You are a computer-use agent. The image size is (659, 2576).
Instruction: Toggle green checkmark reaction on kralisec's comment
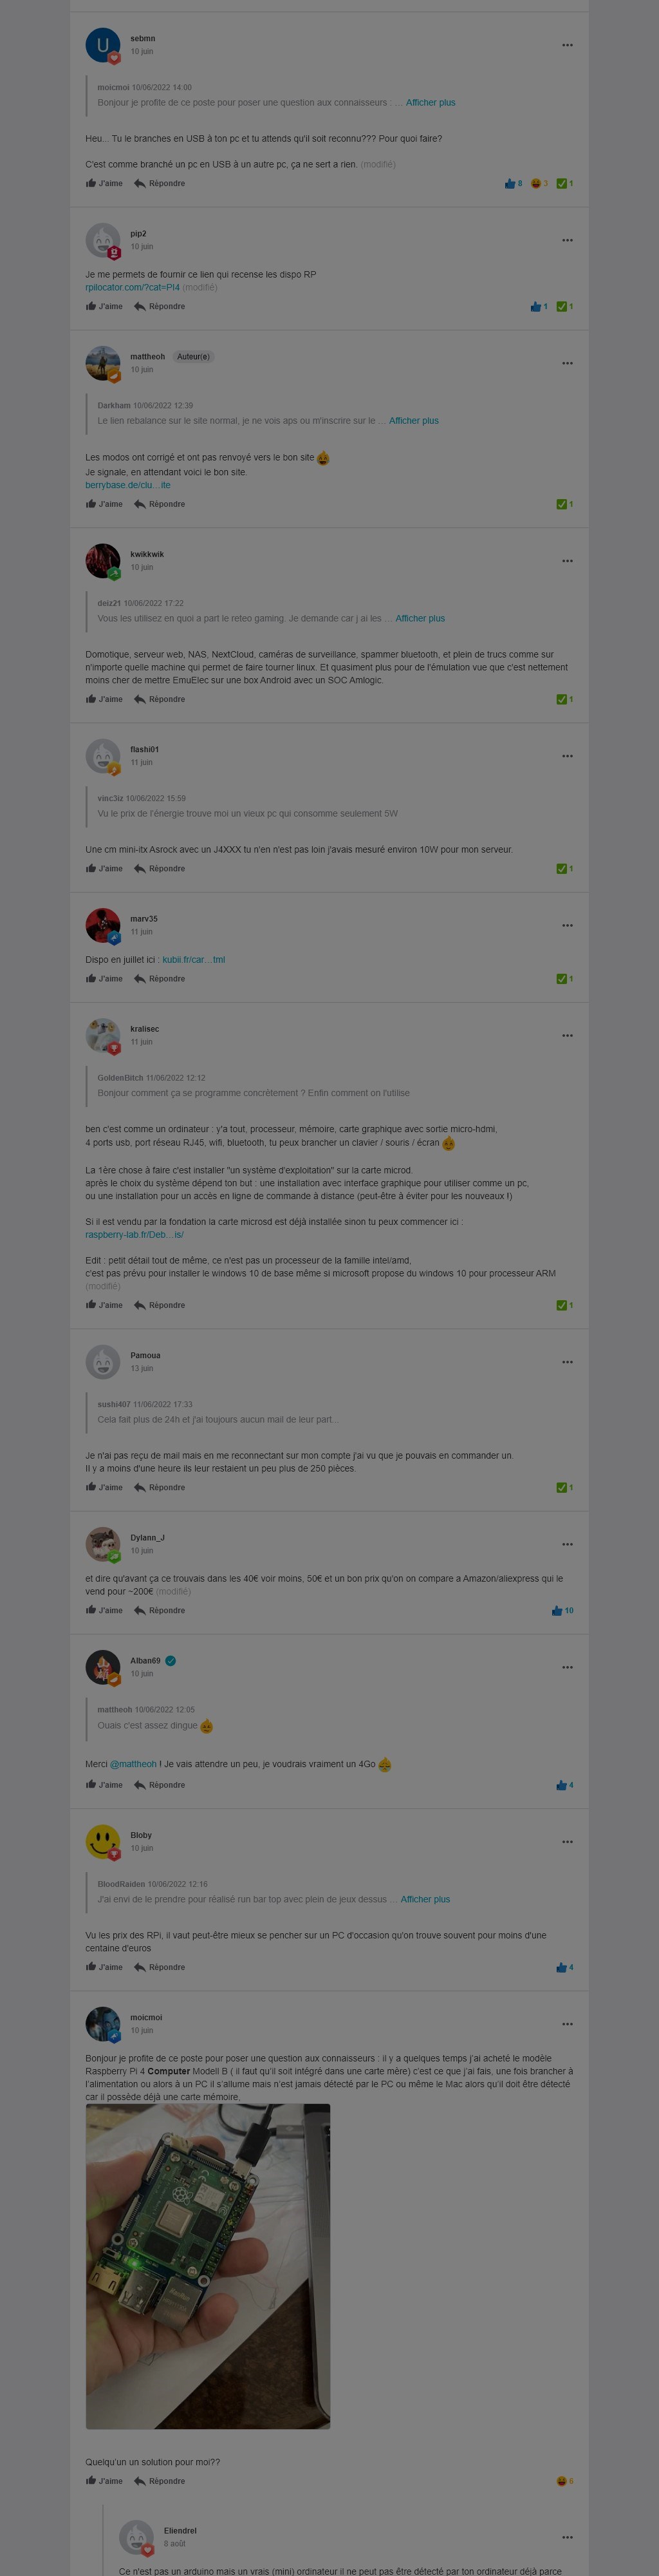[565, 1306]
